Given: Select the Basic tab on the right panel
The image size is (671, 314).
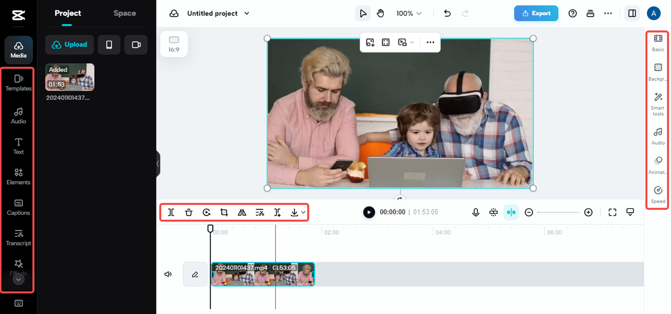Looking at the screenshot, I should tap(657, 42).
